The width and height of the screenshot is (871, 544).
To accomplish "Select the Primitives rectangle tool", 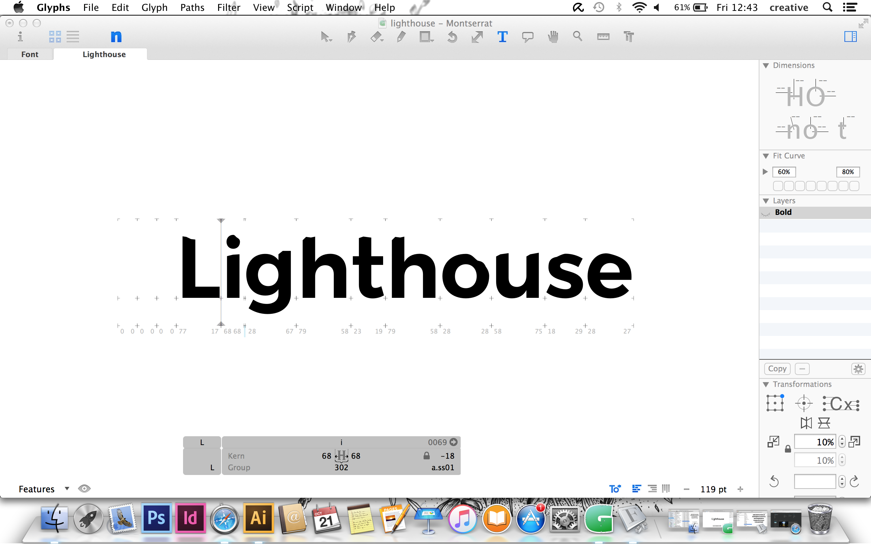I will 427,37.
